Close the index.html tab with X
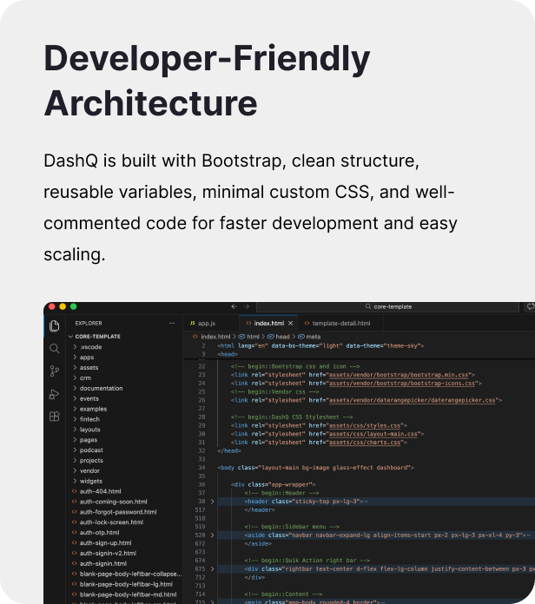Image resolution: width=535 pixels, height=604 pixels. [291, 323]
